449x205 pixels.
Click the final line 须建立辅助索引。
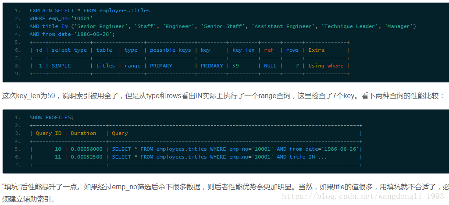pos(28,199)
